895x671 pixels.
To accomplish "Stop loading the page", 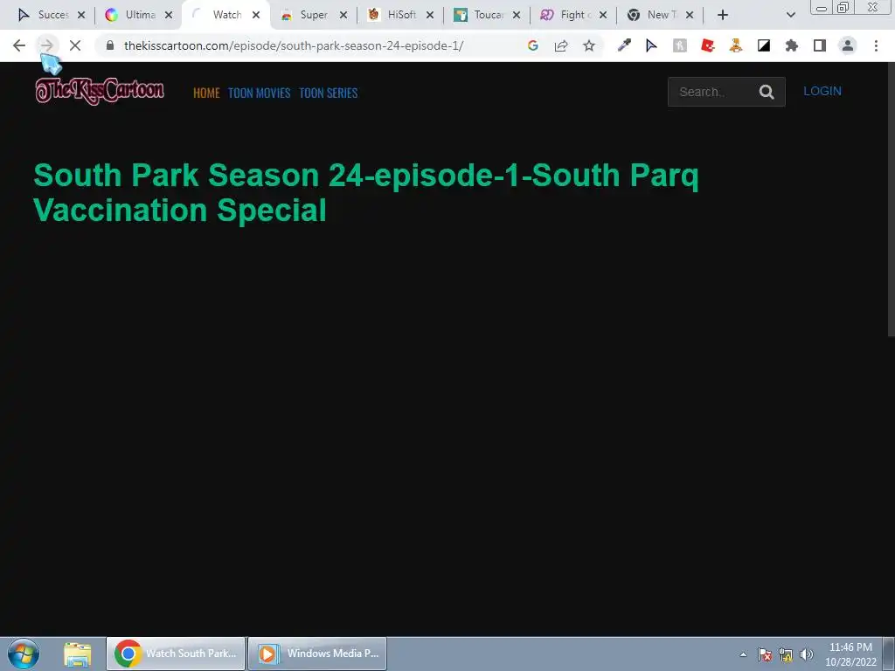I will (x=75, y=45).
